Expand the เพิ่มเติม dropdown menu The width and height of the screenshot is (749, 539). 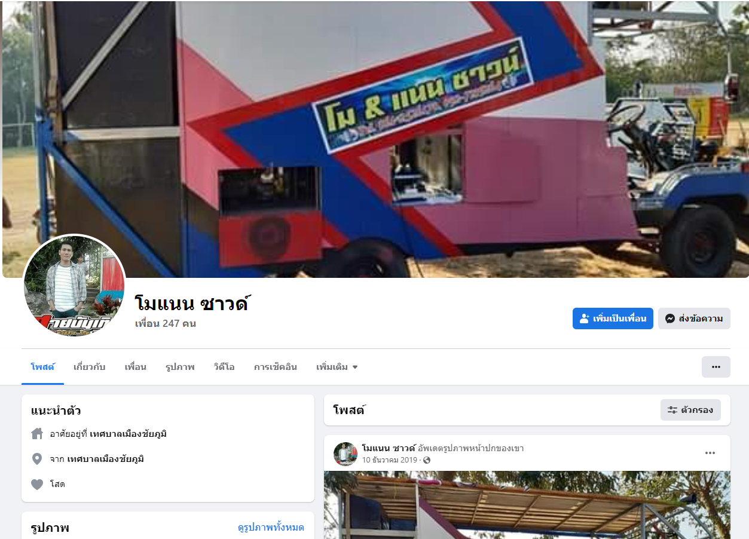337,367
